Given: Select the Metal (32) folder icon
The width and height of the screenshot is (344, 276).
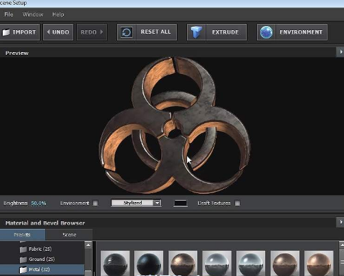Looking at the screenshot, I should [23, 270].
